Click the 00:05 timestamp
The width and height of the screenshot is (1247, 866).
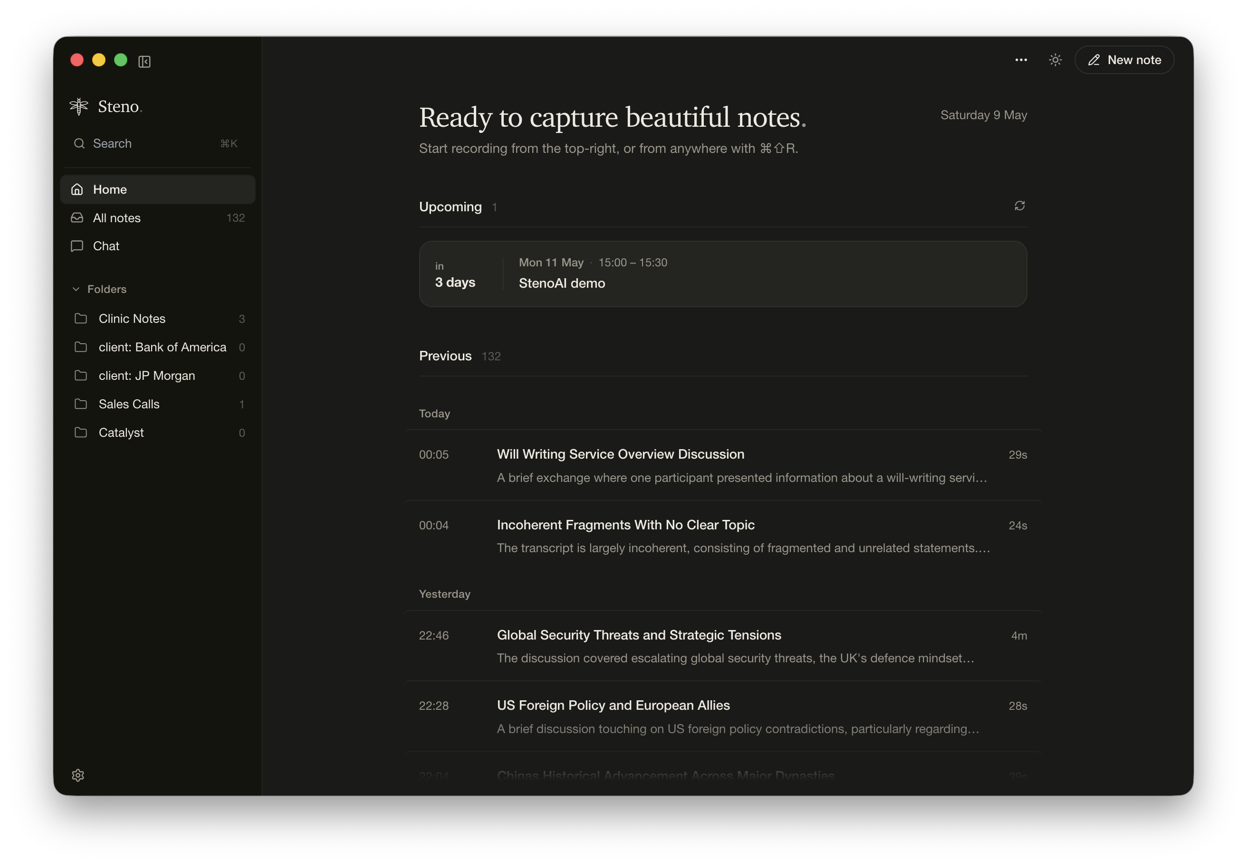(x=434, y=455)
